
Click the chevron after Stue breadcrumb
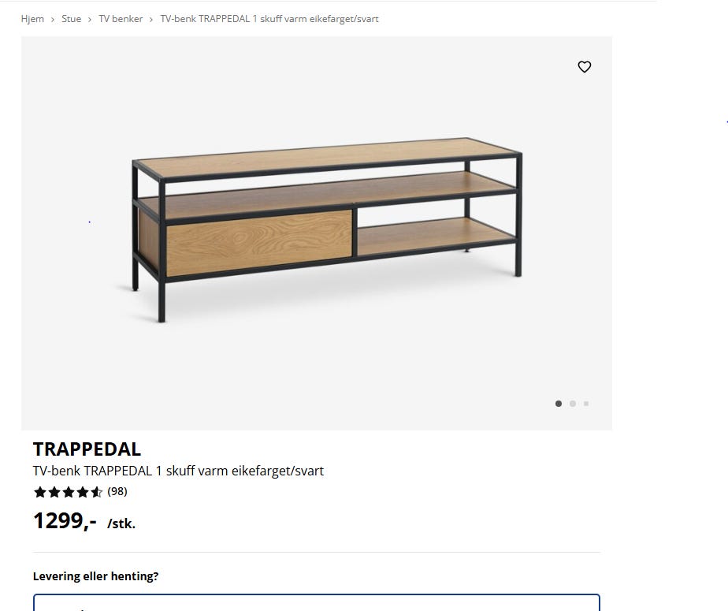pyautogui.click(x=90, y=20)
